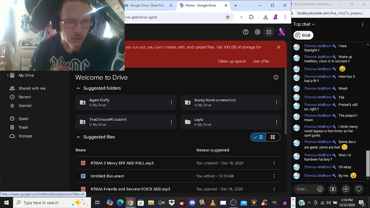Open RTBAA Friends and Secrets VOICE ADD.mp3
The image size is (370, 208).
pyautogui.click(x=130, y=189)
